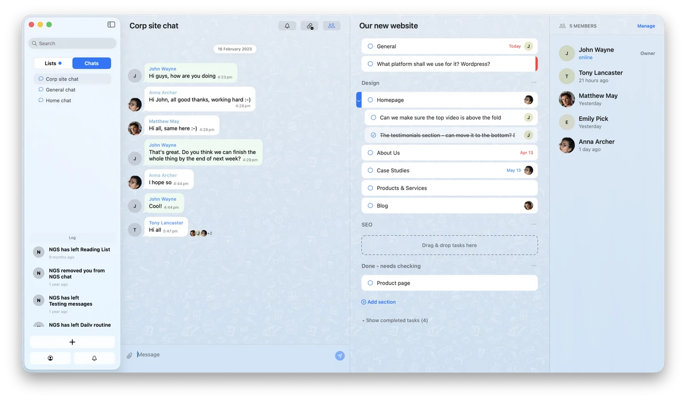Click the Manage members link
Viewport: 686px width, 401px height.
point(646,26)
